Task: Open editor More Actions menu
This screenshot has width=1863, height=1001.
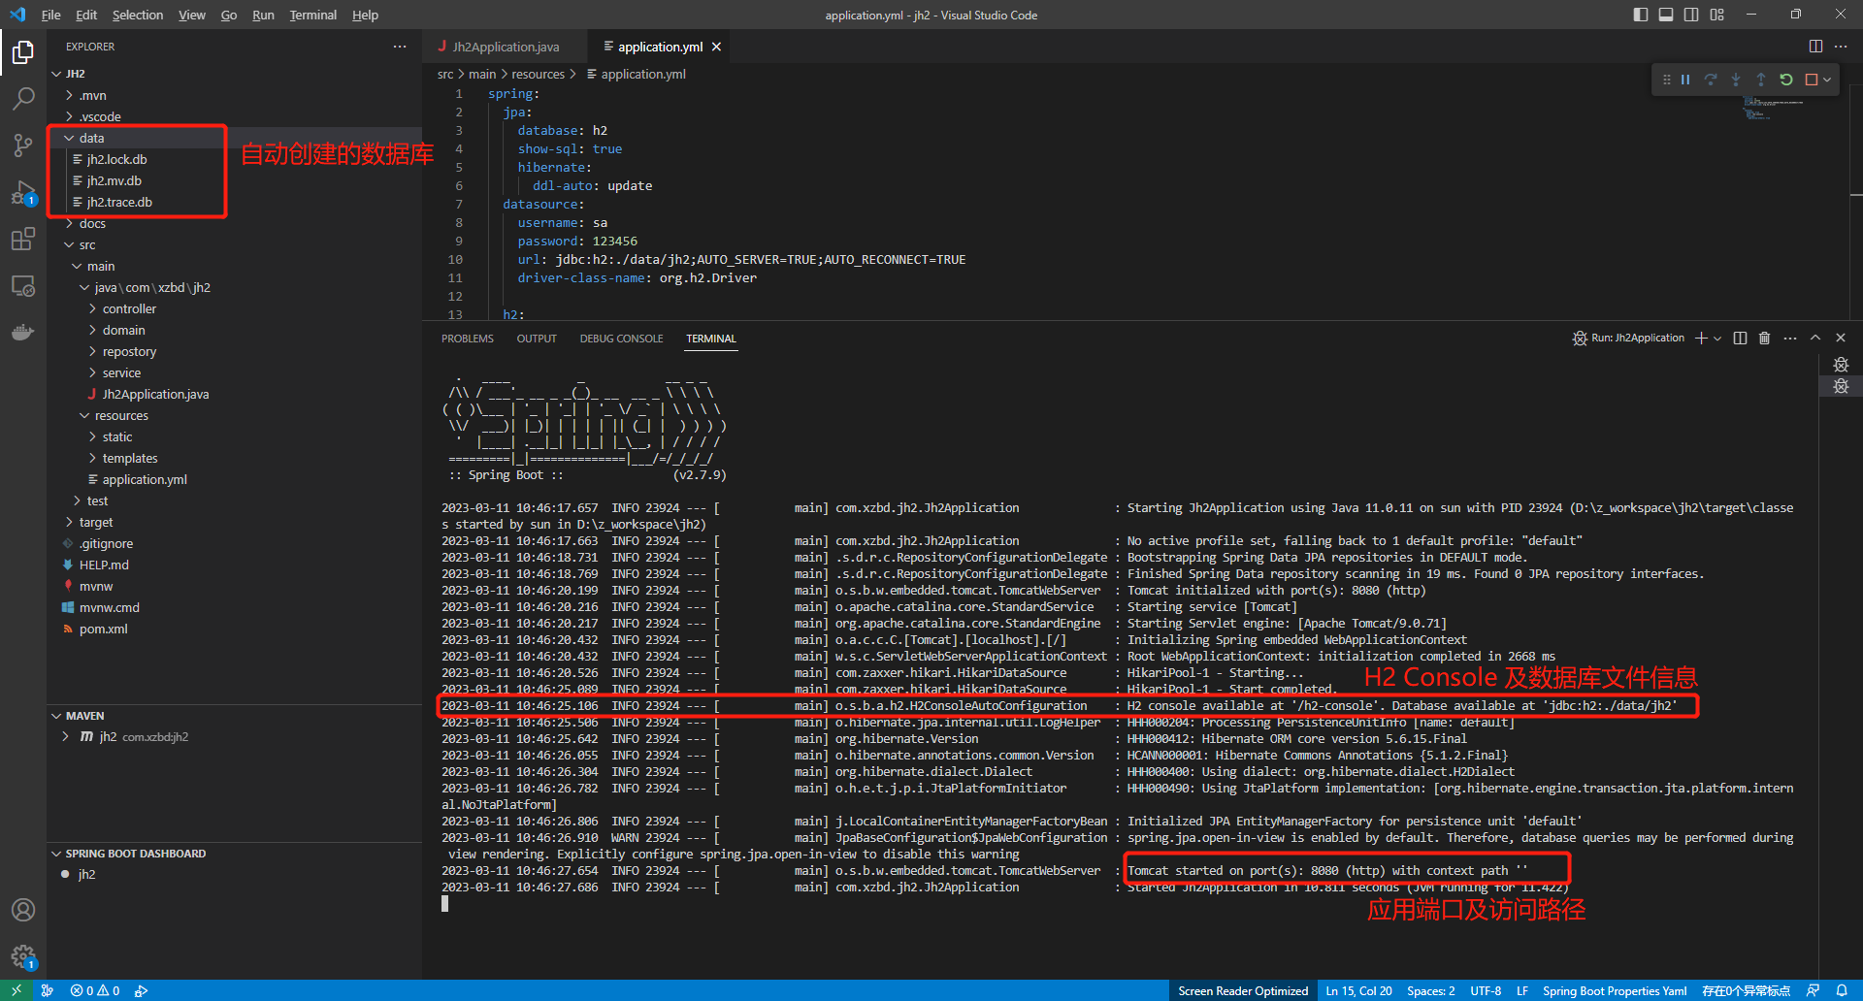Action: [x=1841, y=47]
